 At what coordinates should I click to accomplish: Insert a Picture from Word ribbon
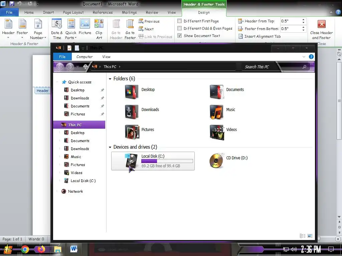click(85, 27)
